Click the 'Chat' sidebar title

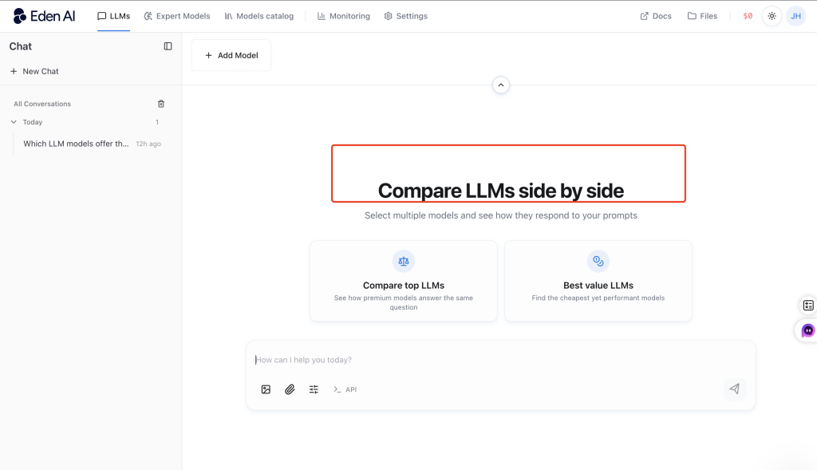20,46
